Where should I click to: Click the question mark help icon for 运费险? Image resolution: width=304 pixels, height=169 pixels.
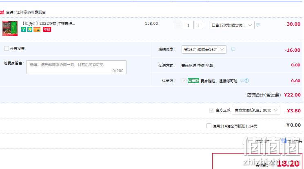(246, 81)
